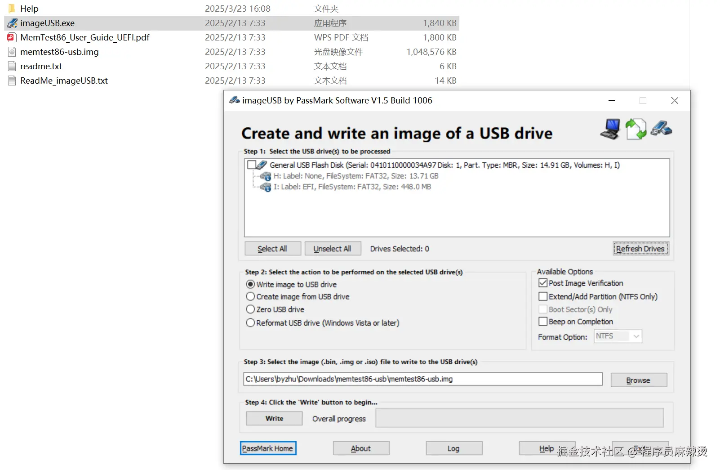Click the '2025/3/23 16:08' date cell

[238, 9]
